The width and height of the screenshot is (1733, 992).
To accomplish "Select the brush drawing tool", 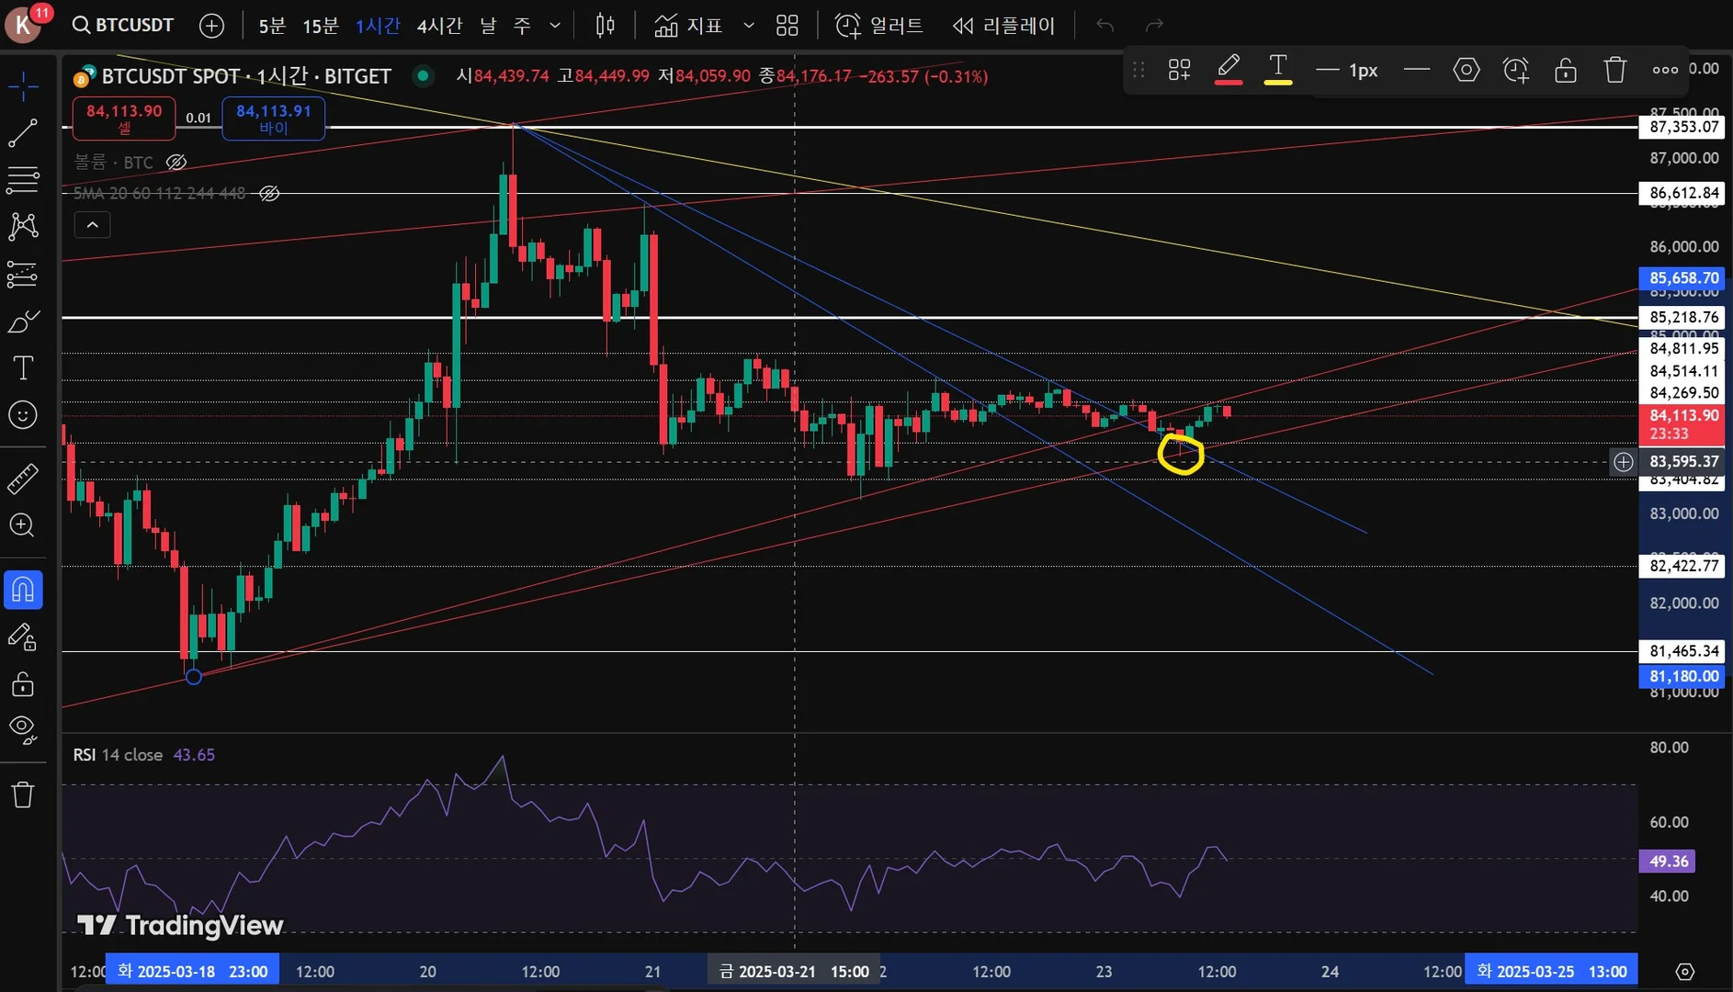I will click(x=23, y=321).
